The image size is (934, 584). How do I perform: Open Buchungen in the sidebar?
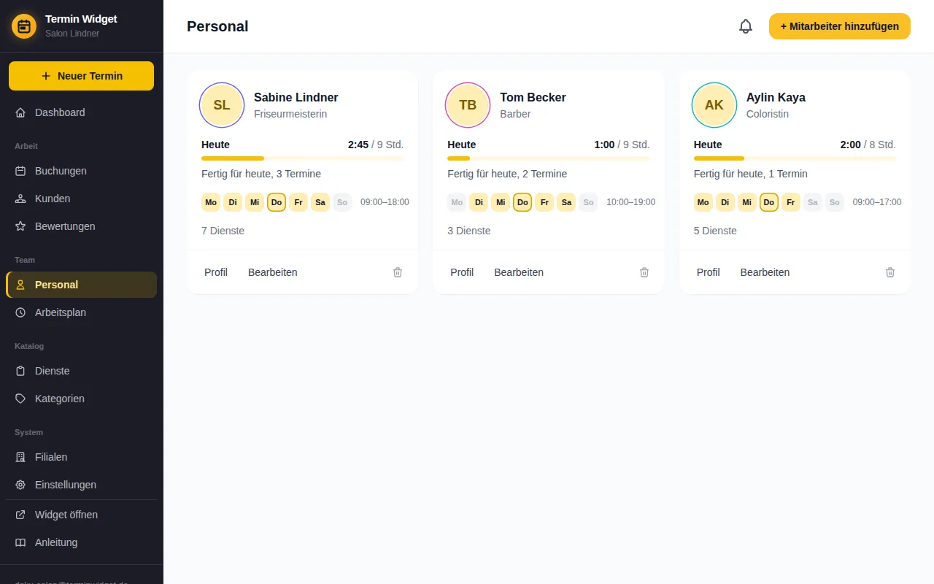point(81,171)
